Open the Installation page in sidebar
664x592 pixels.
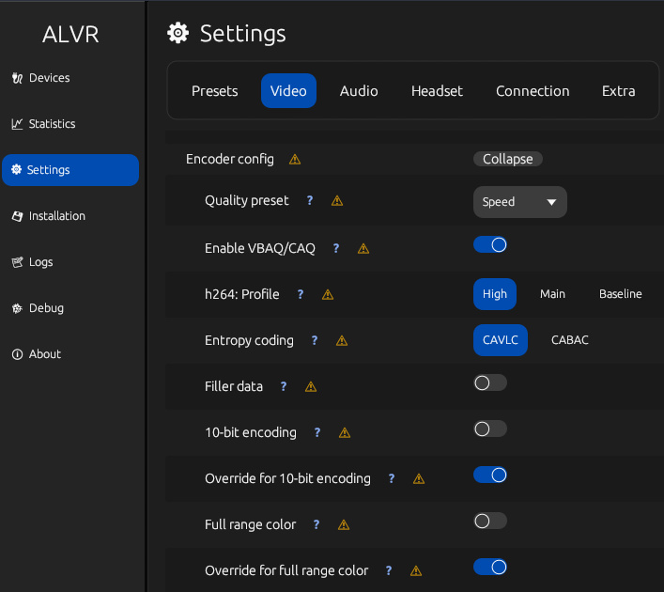click(48, 216)
